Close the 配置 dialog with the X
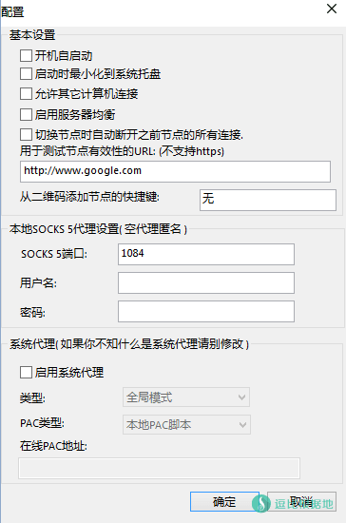This screenshot has width=346, height=523. coord(332,9)
